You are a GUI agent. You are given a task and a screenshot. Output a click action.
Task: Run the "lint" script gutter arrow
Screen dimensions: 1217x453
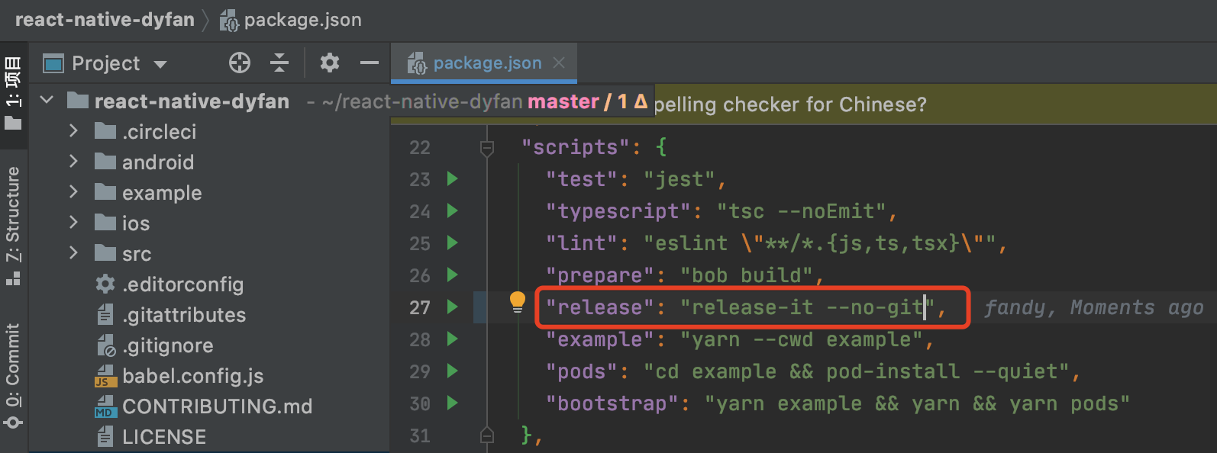(x=452, y=243)
